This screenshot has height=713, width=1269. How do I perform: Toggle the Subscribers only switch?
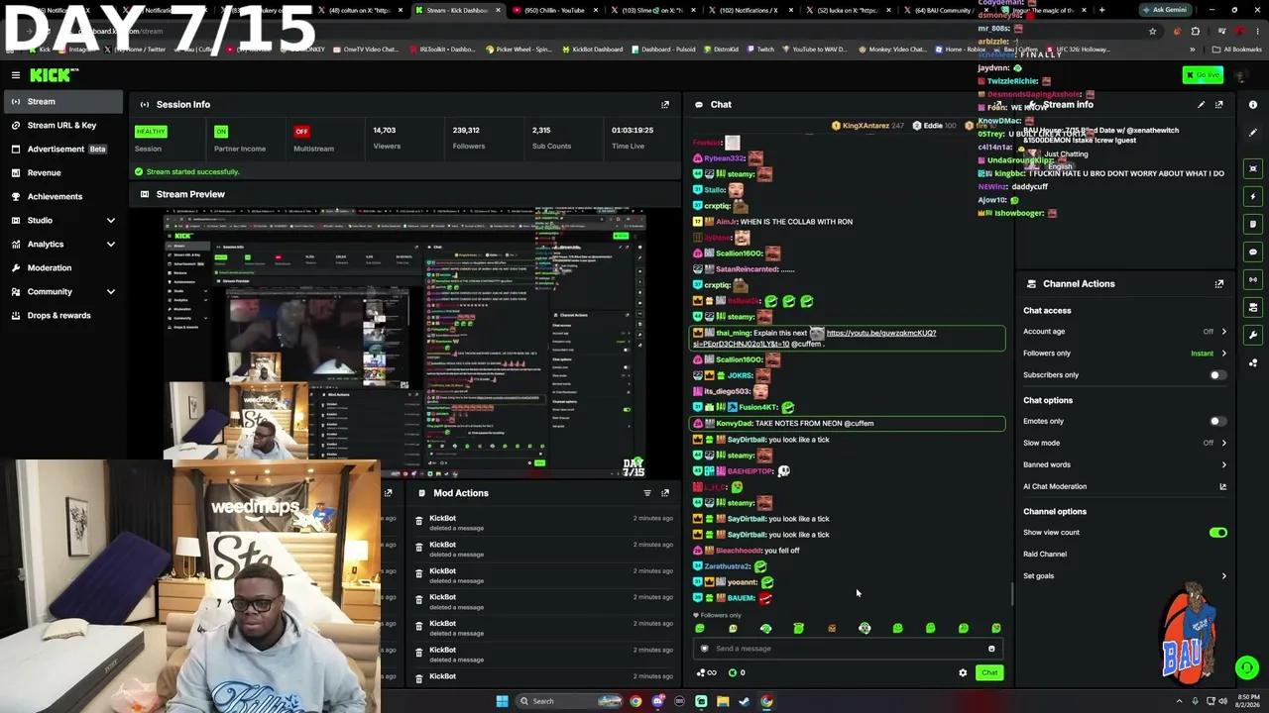(1217, 375)
